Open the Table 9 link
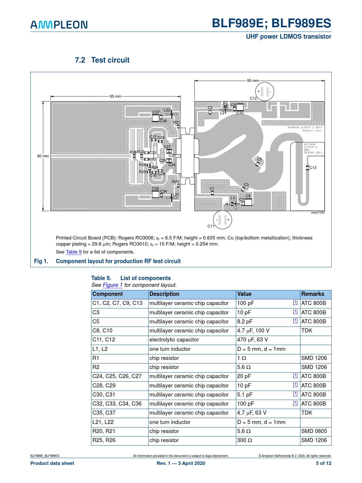 (74, 252)
